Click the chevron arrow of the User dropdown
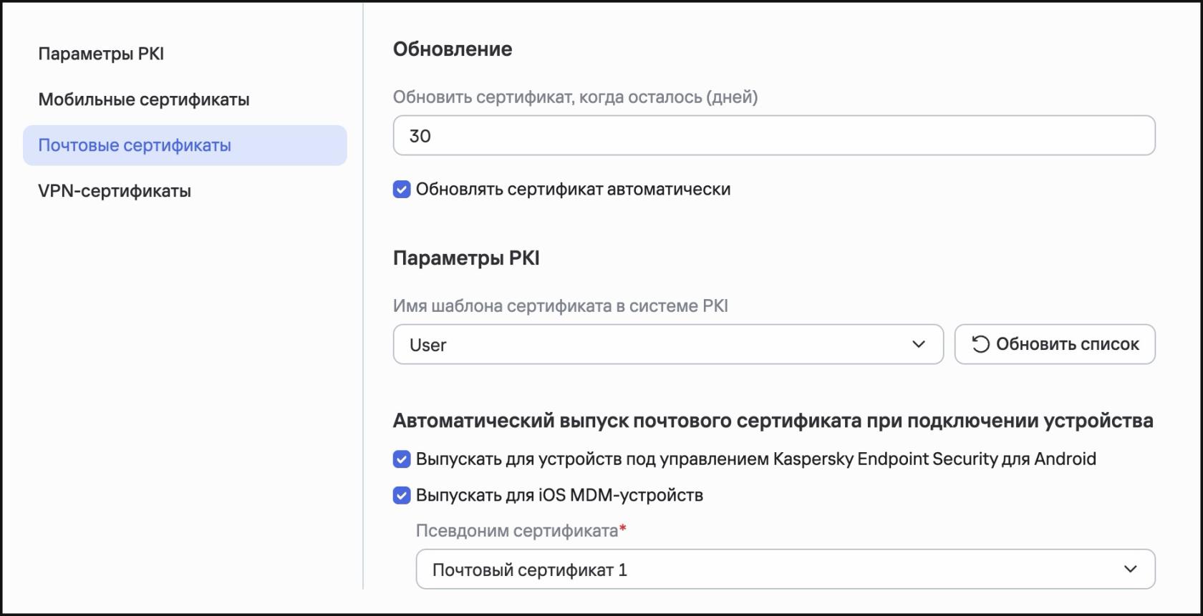The image size is (1203, 616). coord(919,344)
